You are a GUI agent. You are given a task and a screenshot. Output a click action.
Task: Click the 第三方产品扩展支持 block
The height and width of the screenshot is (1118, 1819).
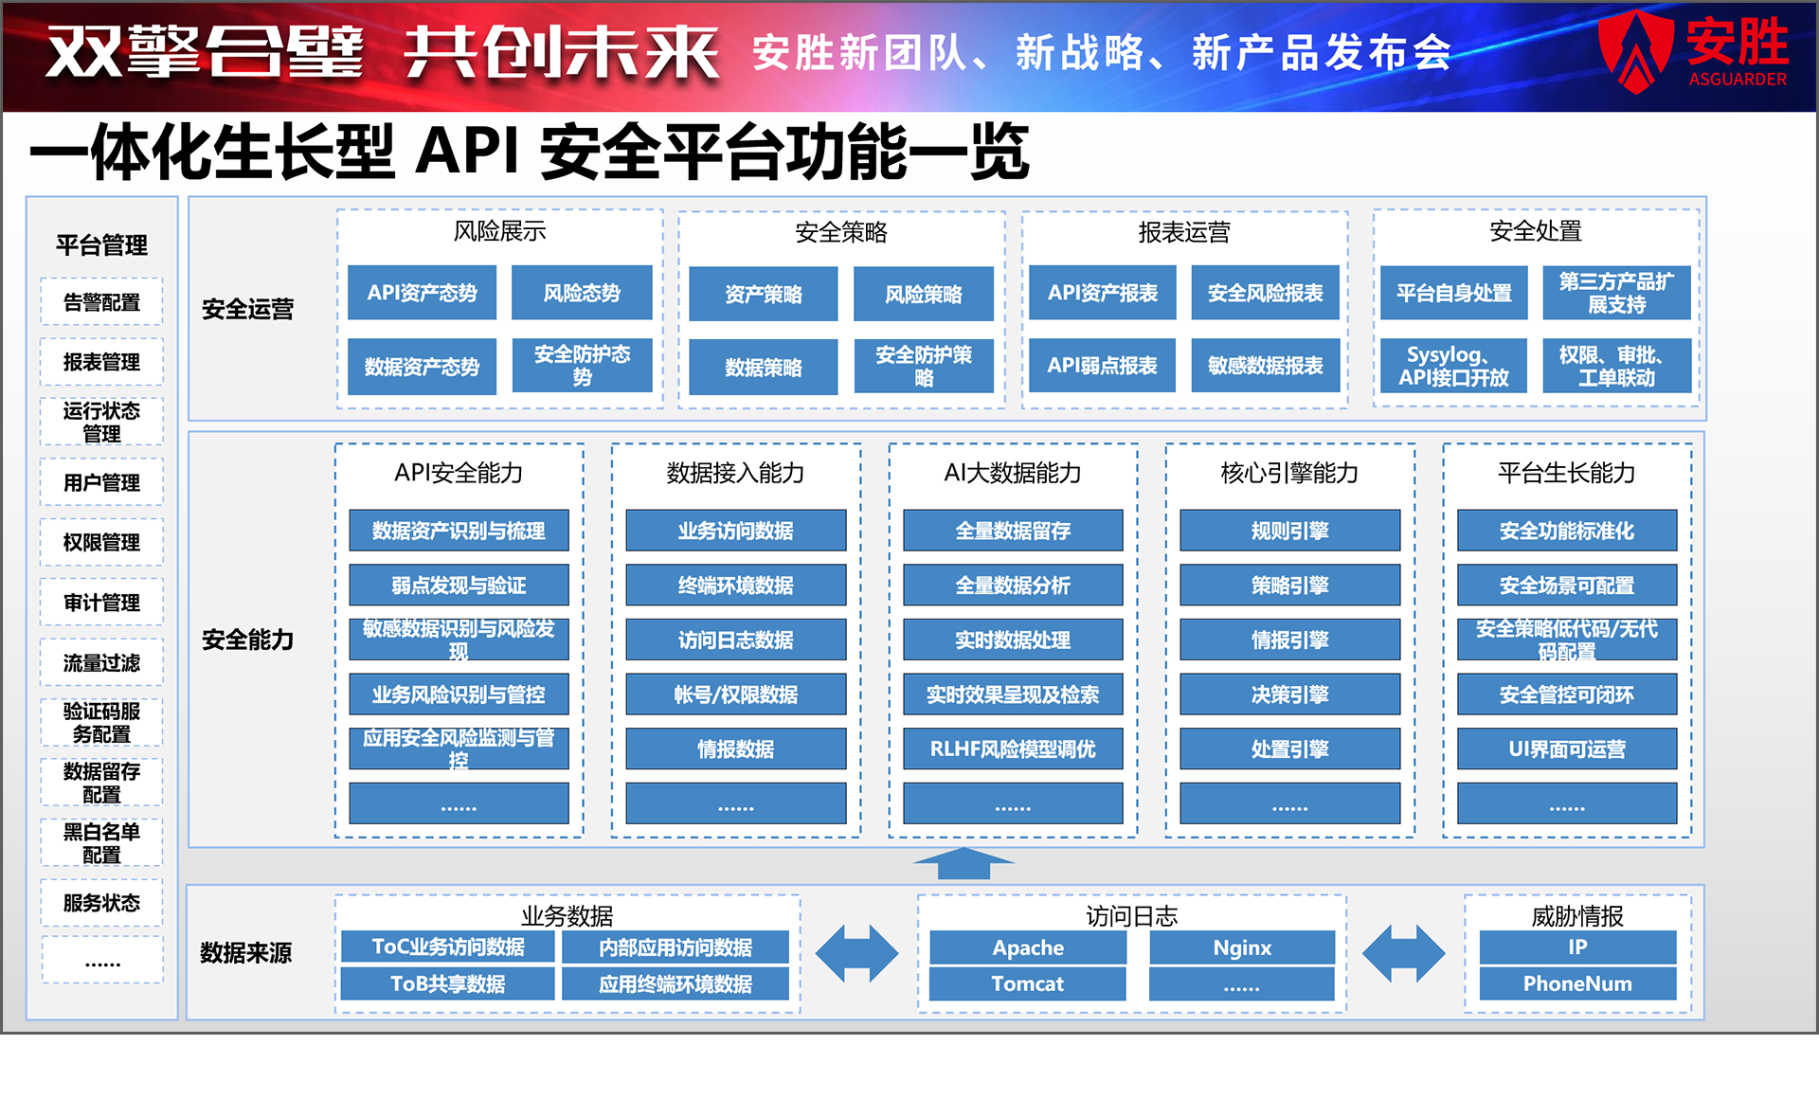pos(1617,293)
